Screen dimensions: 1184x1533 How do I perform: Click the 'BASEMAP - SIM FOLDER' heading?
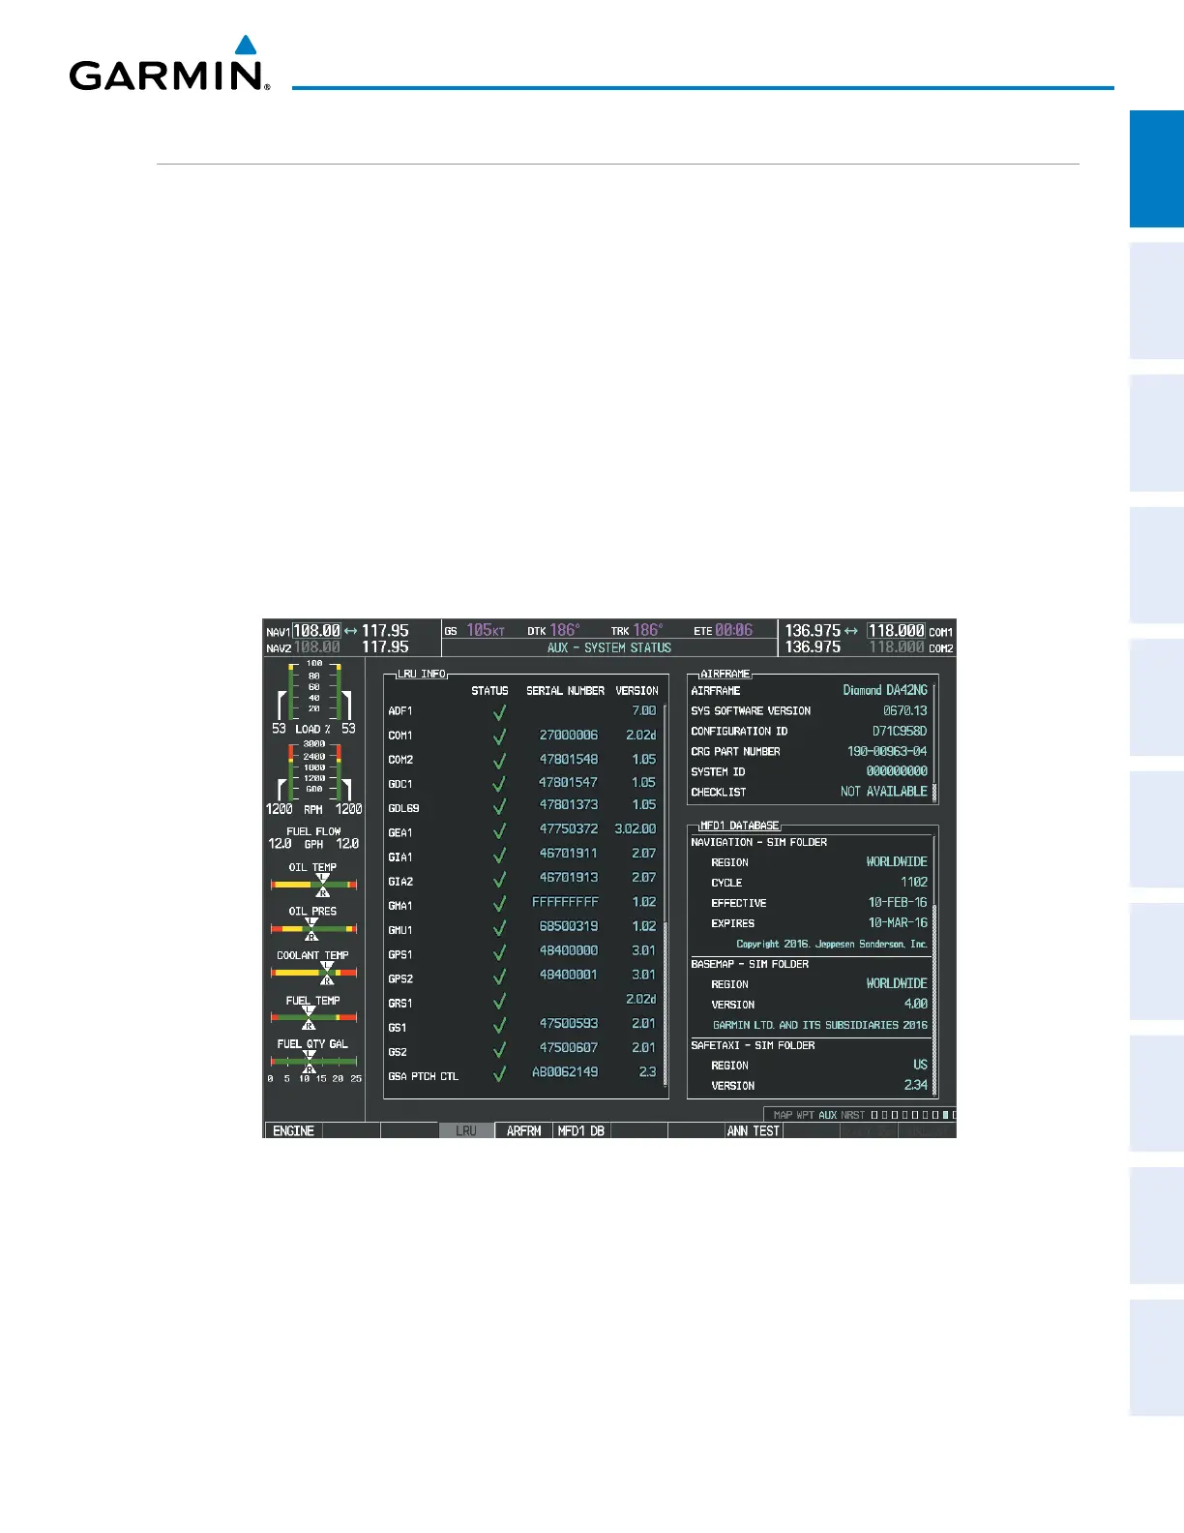click(x=750, y=964)
